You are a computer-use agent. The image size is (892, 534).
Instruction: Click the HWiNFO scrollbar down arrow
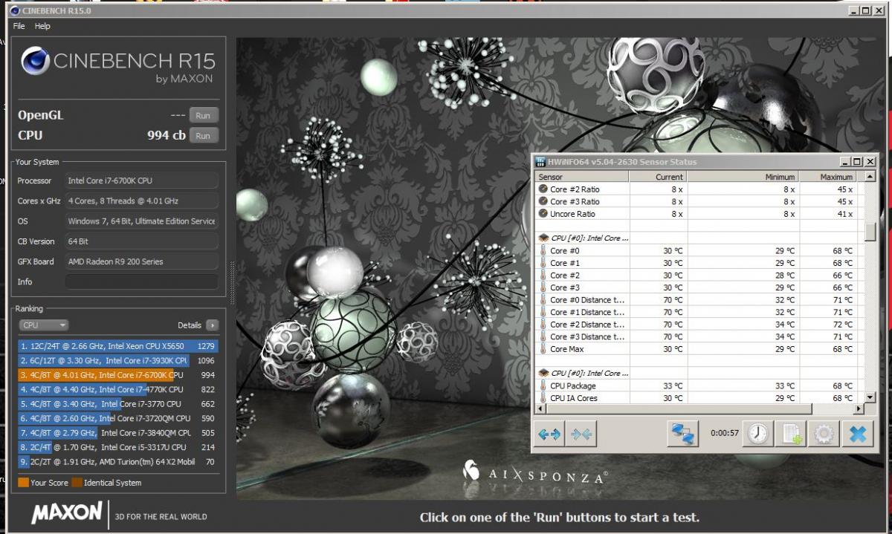click(870, 397)
